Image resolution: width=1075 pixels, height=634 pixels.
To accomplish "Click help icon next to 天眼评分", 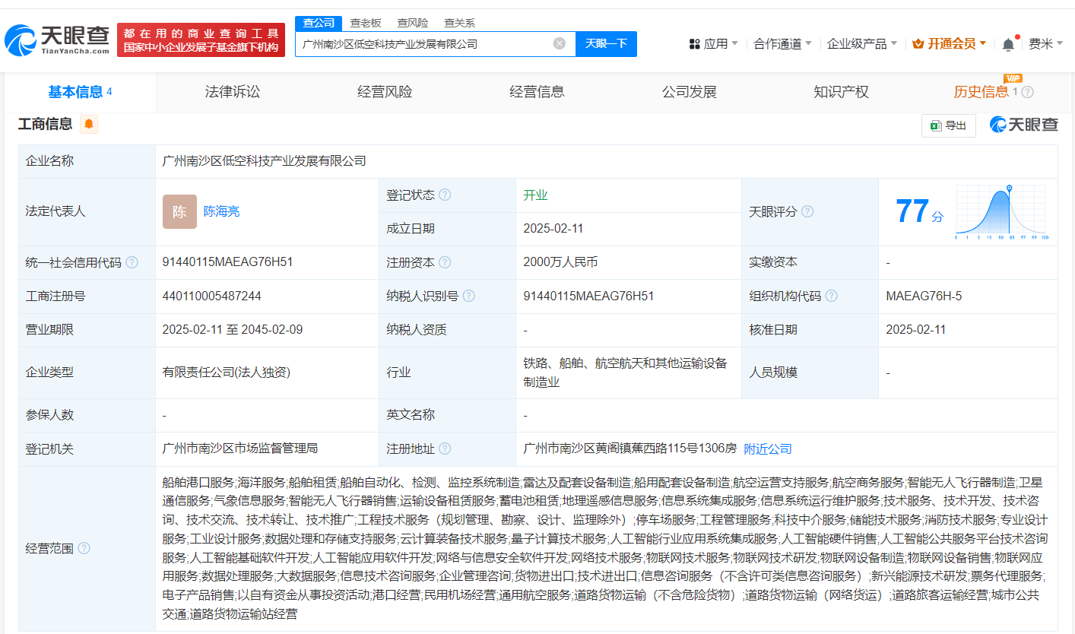I will pyautogui.click(x=807, y=211).
